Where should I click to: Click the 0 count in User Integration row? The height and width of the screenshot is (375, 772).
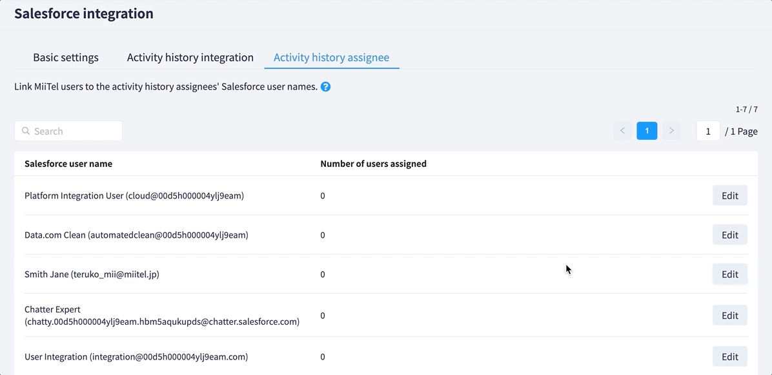click(x=323, y=356)
